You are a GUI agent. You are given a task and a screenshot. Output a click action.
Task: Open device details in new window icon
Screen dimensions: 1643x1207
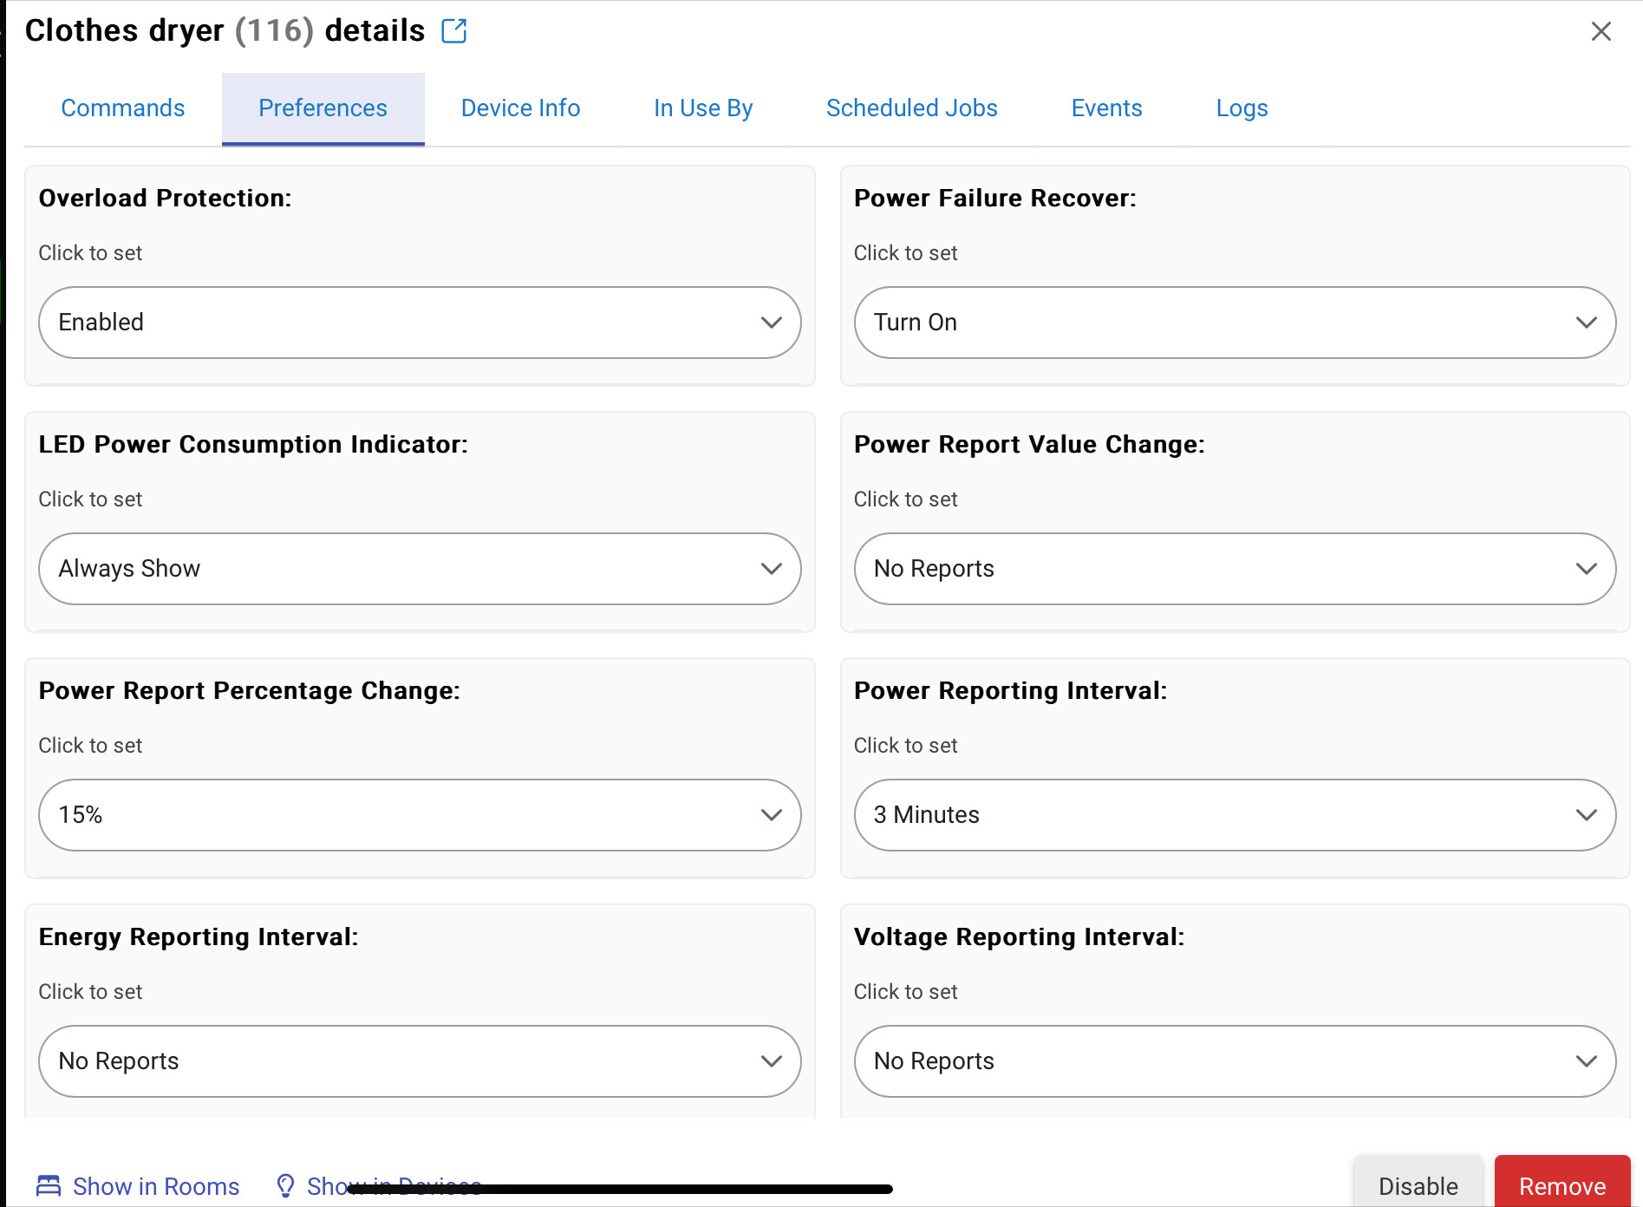point(454,31)
